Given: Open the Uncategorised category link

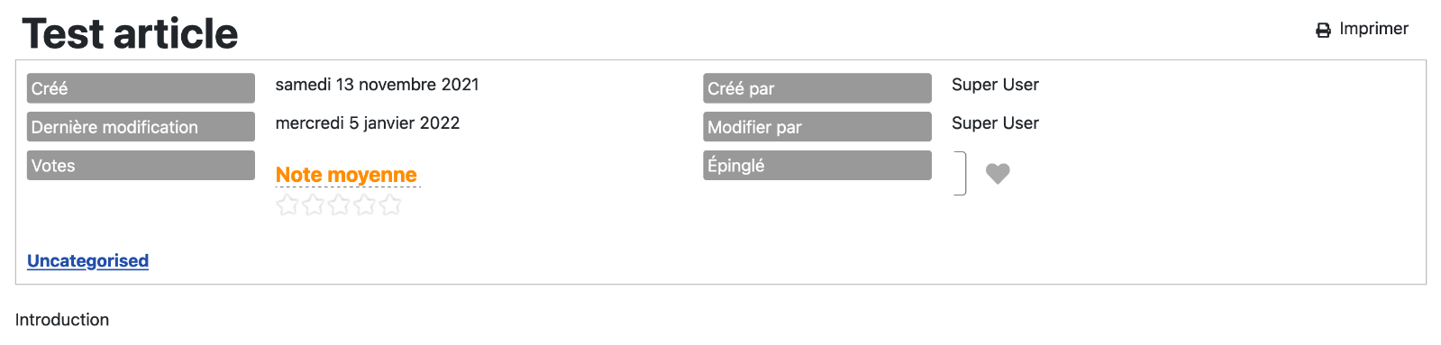Looking at the screenshot, I should click(x=88, y=260).
